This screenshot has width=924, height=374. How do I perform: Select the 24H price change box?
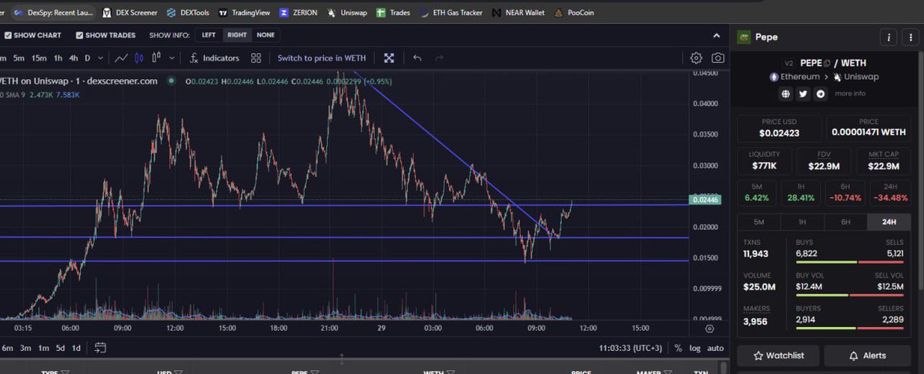pyautogui.click(x=889, y=192)
